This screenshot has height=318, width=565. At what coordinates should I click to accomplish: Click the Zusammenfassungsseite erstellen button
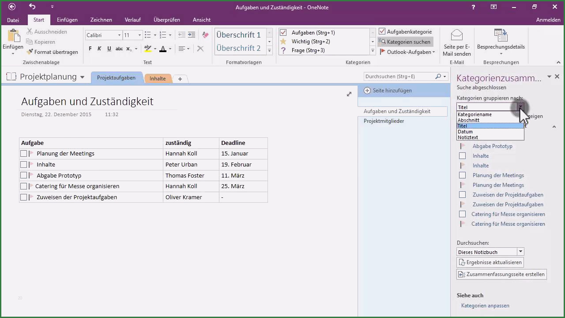[x=501, y=274]
